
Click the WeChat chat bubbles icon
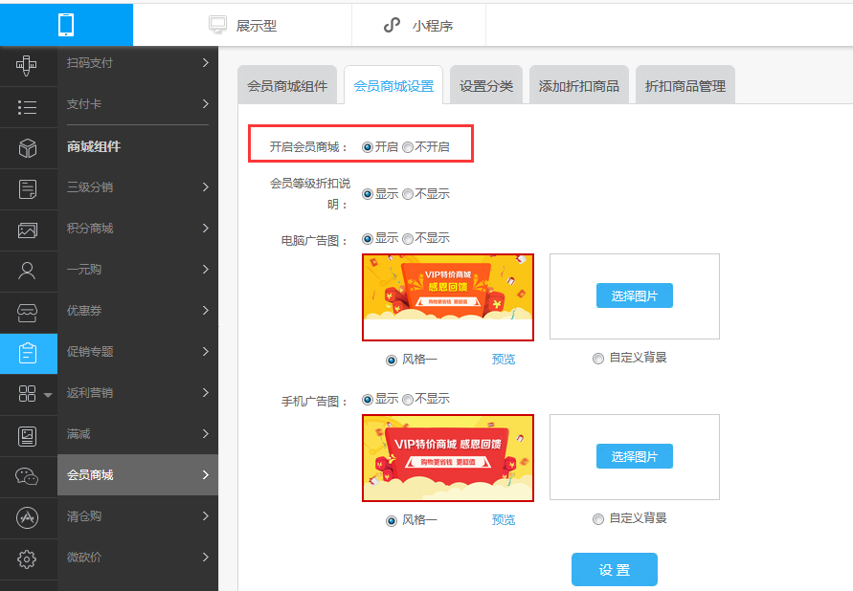(x=27, y=476)
